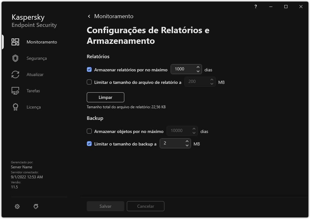The height and width of the screenshot is (219, 310).
Task: Decrease the 200 MB report limit
Action: [x=211, y=84]
